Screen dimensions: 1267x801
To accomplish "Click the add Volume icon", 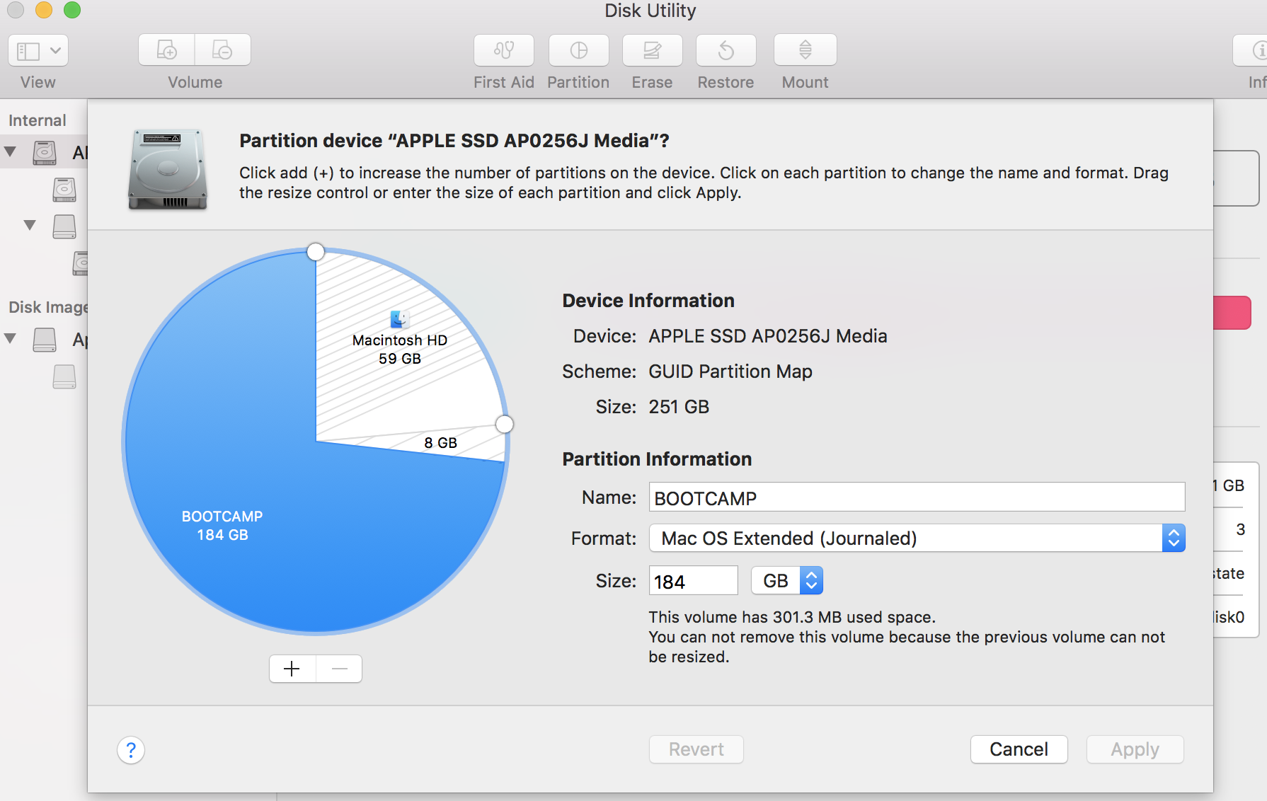I will pyautogui.click(x=166, y=50).
